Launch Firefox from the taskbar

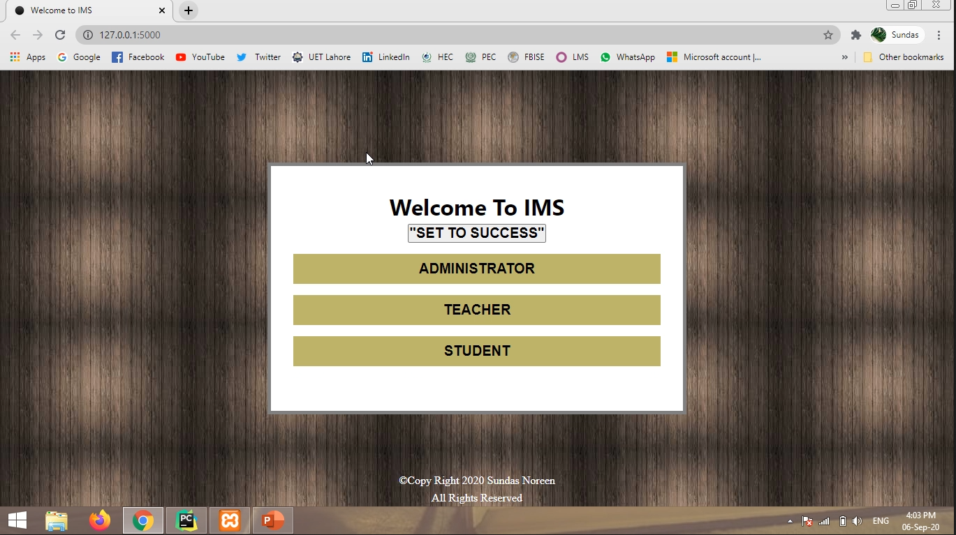(100, 520)
